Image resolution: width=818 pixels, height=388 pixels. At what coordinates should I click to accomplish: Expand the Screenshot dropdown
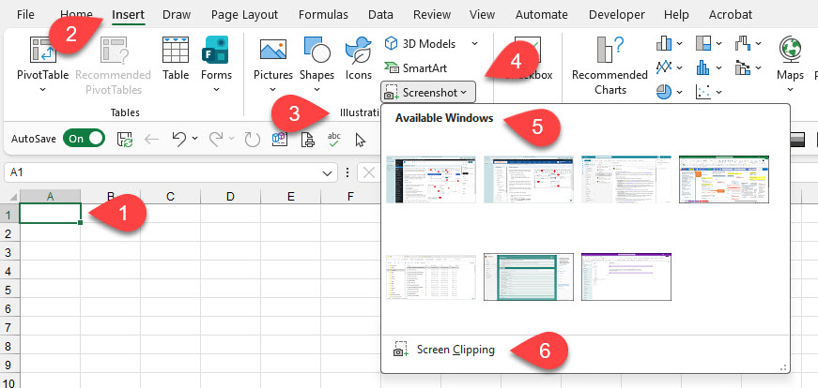[x=428, y=92]
